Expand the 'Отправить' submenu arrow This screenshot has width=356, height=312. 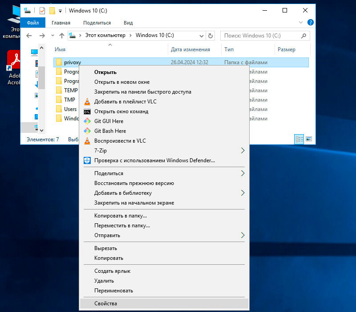pos(243,235)
